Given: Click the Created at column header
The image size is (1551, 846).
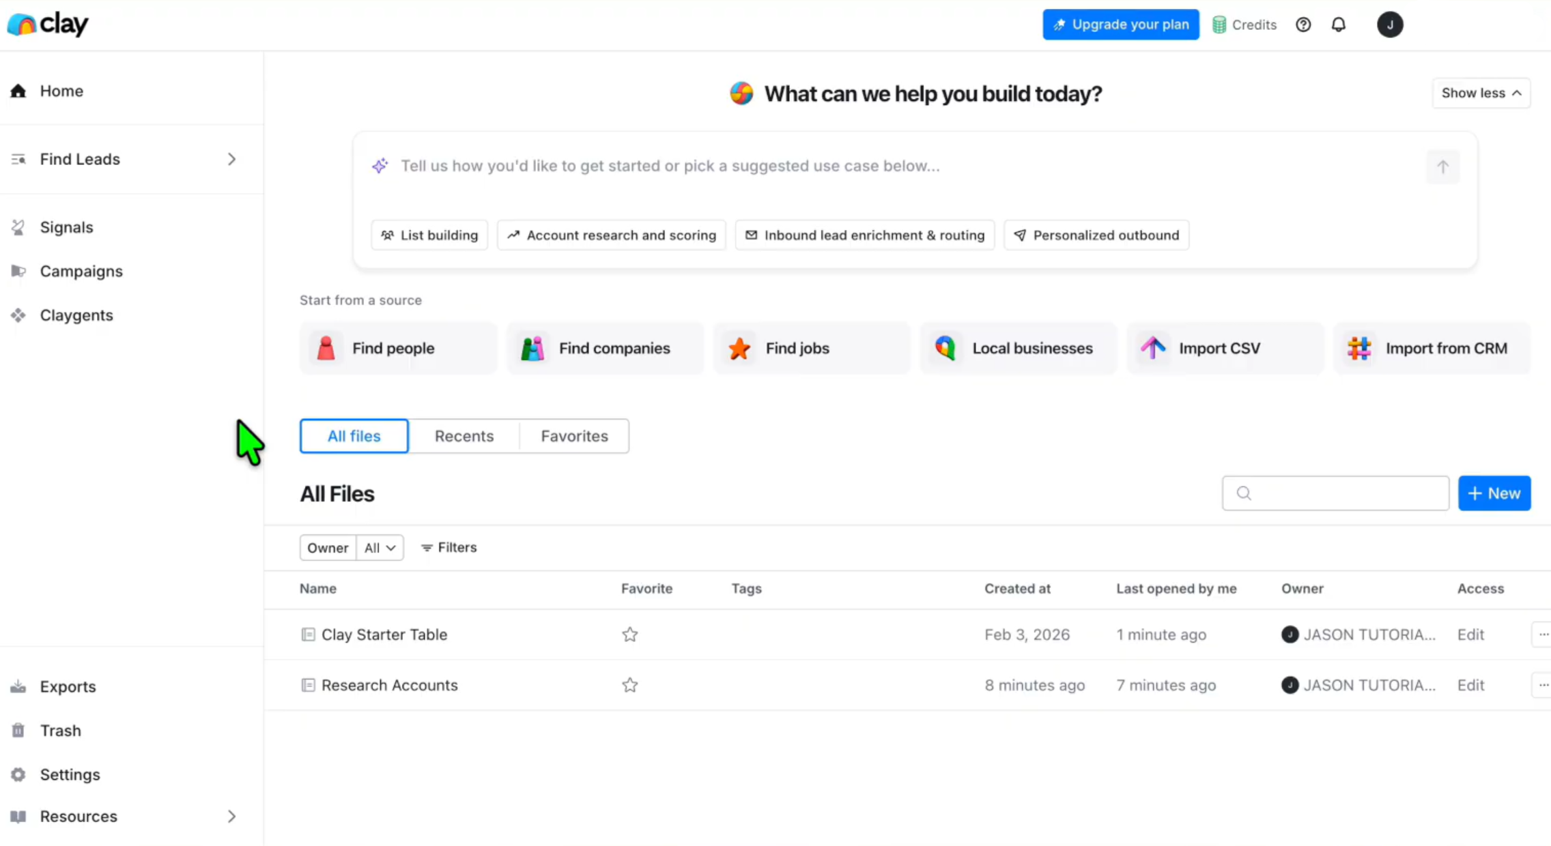Looking at the screenshot, I should point(1017,589).
